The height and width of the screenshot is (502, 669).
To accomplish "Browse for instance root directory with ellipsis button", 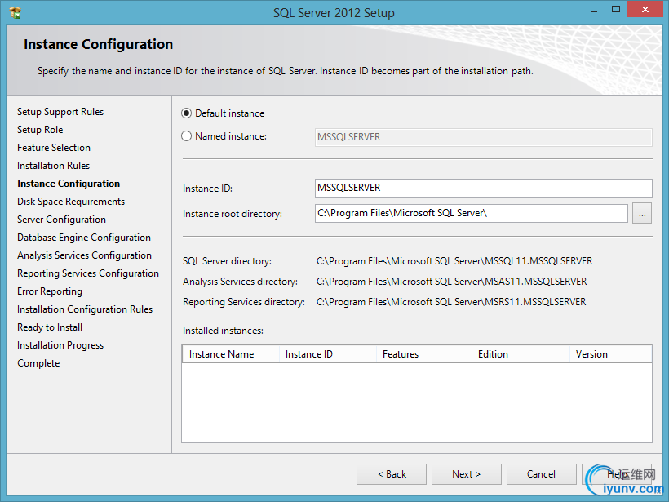I will (x=642, y=213).
